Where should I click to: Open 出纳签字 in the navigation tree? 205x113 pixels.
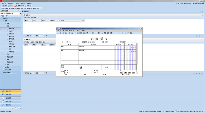point(11,31)
